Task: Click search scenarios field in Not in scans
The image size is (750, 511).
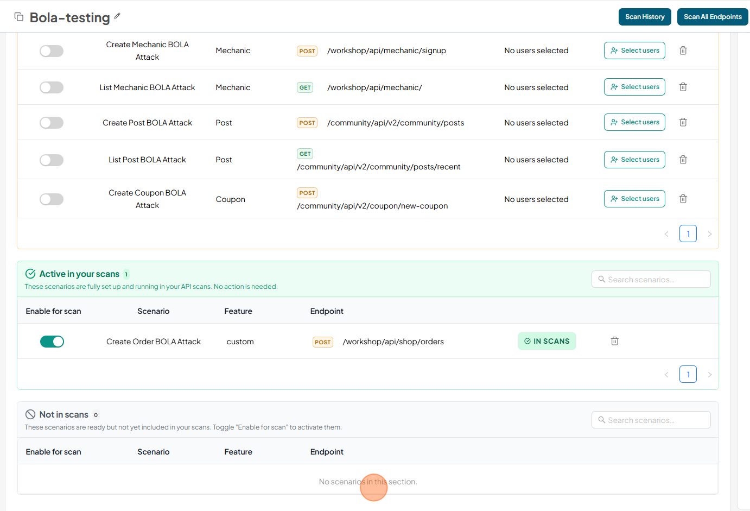Action: [x=651, y=420]
